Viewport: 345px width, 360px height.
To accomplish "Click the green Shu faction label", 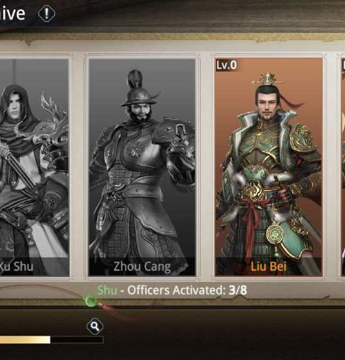I will pyautogui.click(x=107, y=290).
